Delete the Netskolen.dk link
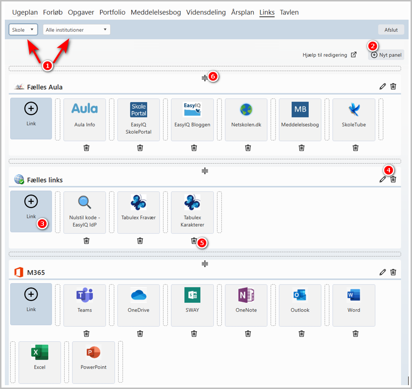Image resolution: width=412 pixels, height=389 pixels. tap(248, 148)
